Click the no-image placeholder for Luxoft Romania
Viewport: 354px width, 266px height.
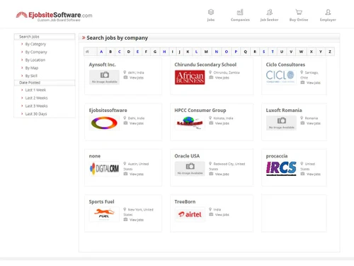click(281, 123)
